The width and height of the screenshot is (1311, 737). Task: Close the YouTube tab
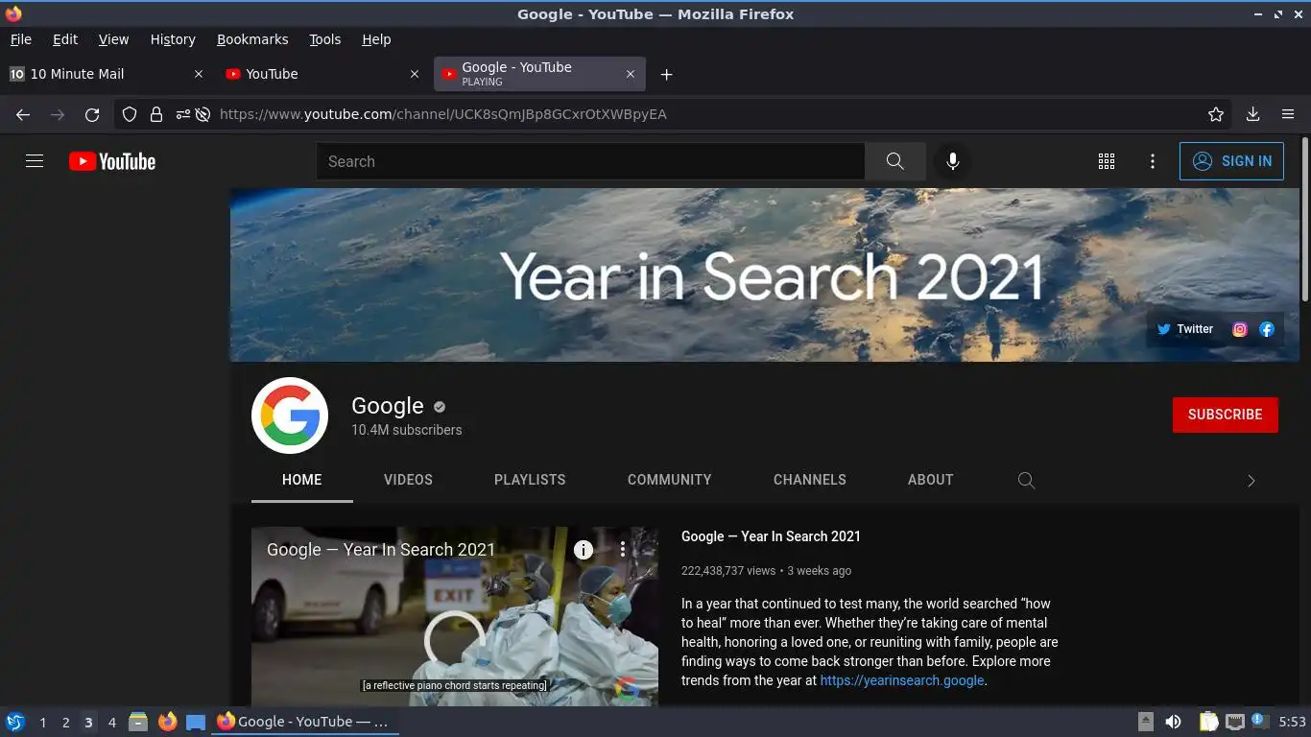pyautogui.click(x=415, y=74)
